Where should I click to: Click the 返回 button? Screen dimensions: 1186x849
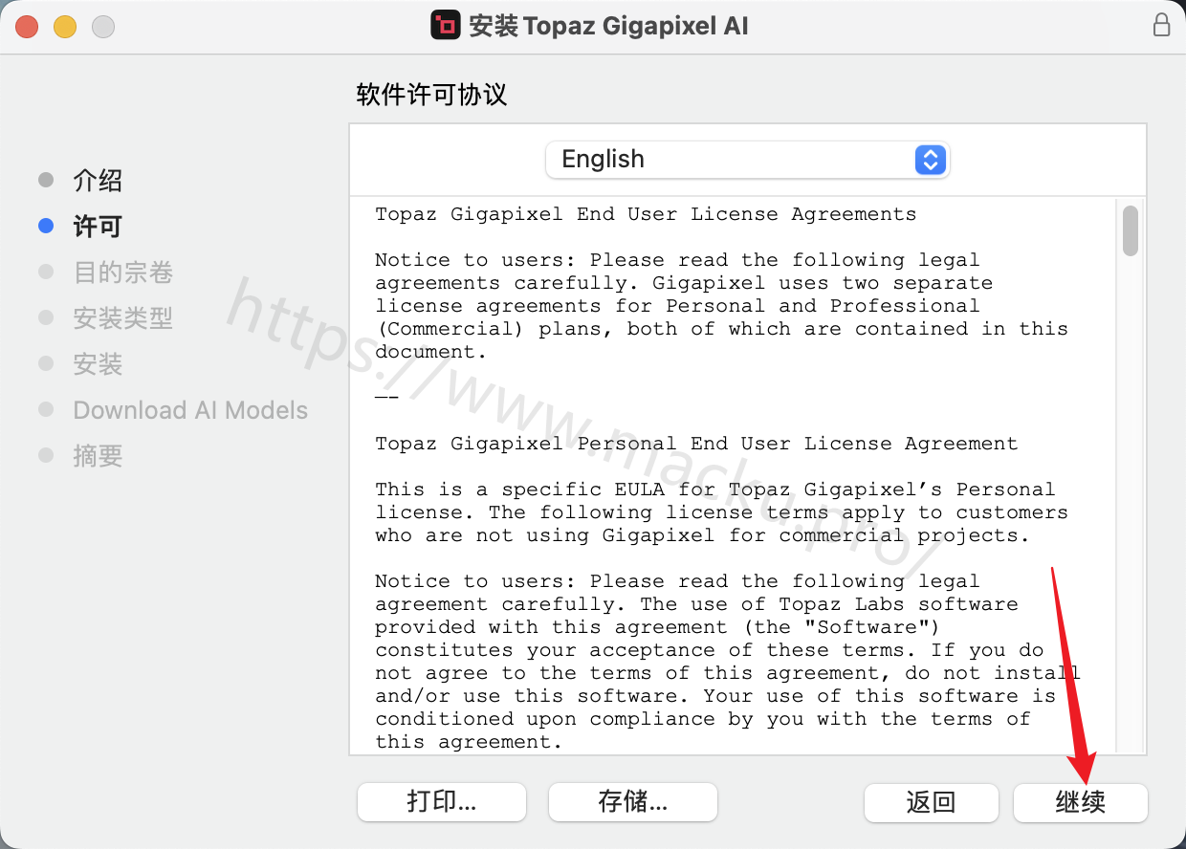coord(932,802)
